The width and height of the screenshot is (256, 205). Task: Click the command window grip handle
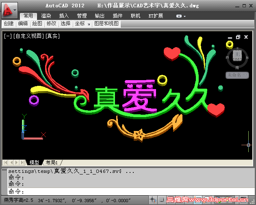pos(4,170)
